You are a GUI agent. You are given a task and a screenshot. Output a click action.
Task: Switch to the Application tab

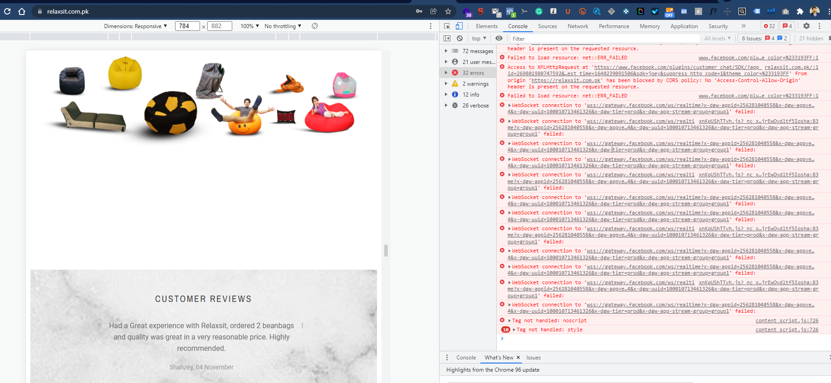point(684,26)
